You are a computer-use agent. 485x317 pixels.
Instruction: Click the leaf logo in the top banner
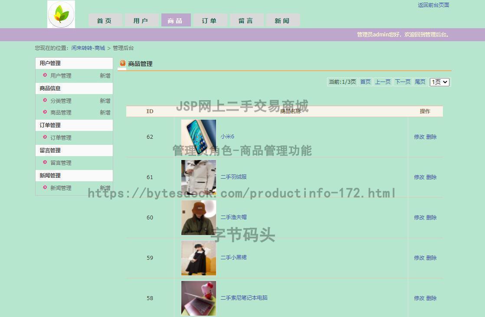coord(61,14)
